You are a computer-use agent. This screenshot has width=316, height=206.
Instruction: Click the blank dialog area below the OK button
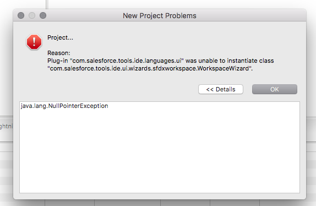coord(275,98)
